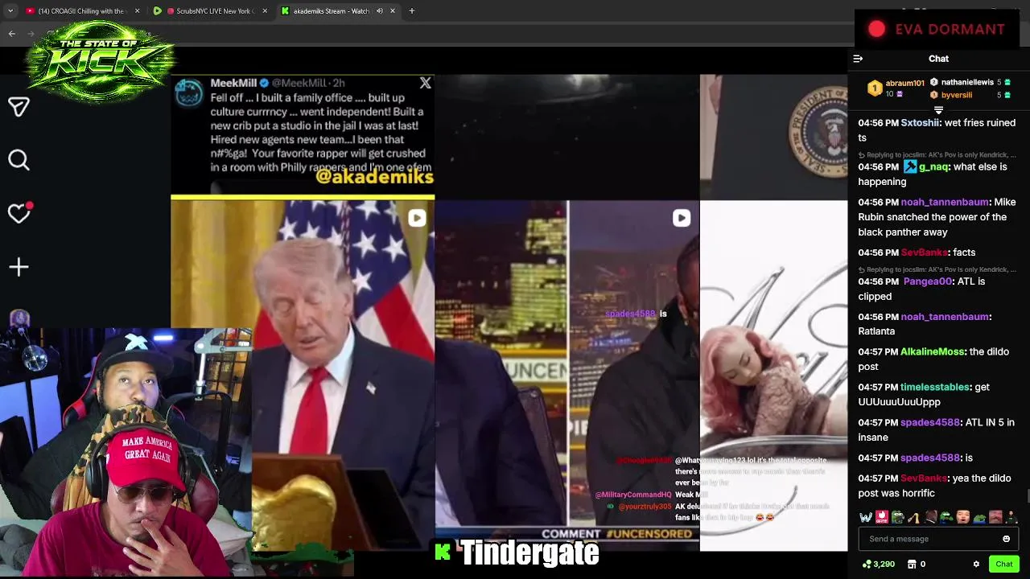Screen dimensions: 1030x579
Task: Click the Trump video thumbnail
Action: 303,376
